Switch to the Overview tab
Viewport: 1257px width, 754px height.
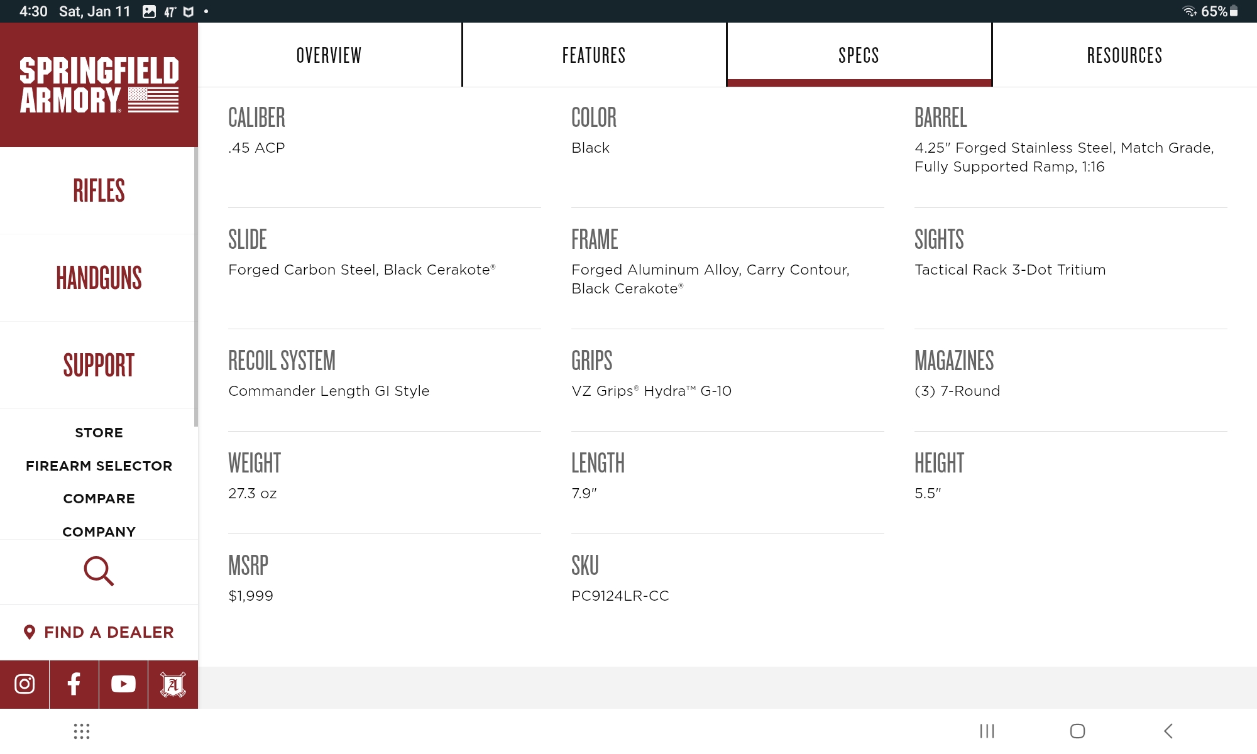click(x=329, y=55)
